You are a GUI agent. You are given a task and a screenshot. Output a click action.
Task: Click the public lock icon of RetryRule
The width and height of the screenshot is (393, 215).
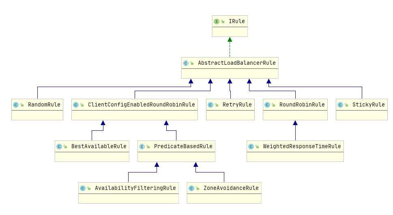coord(217,105)
